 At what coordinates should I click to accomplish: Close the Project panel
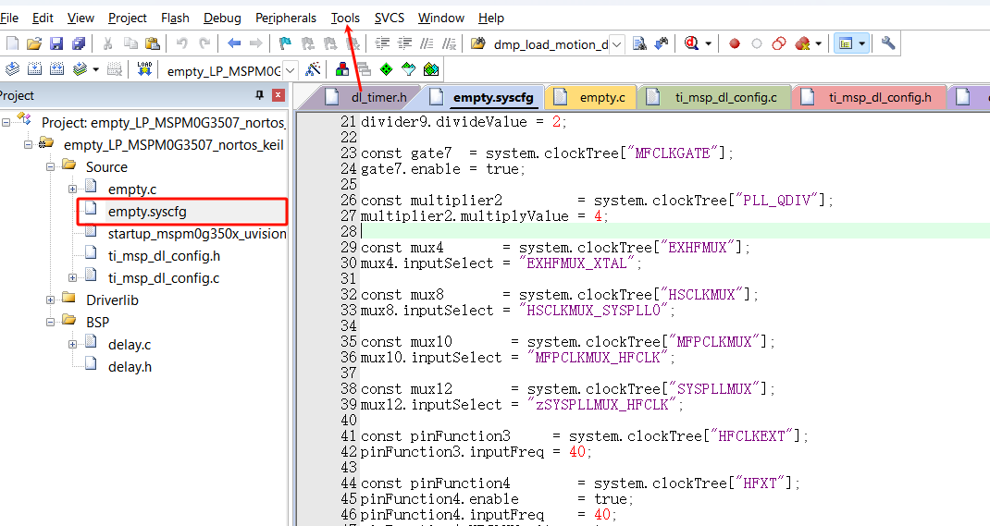click(278, 95)
